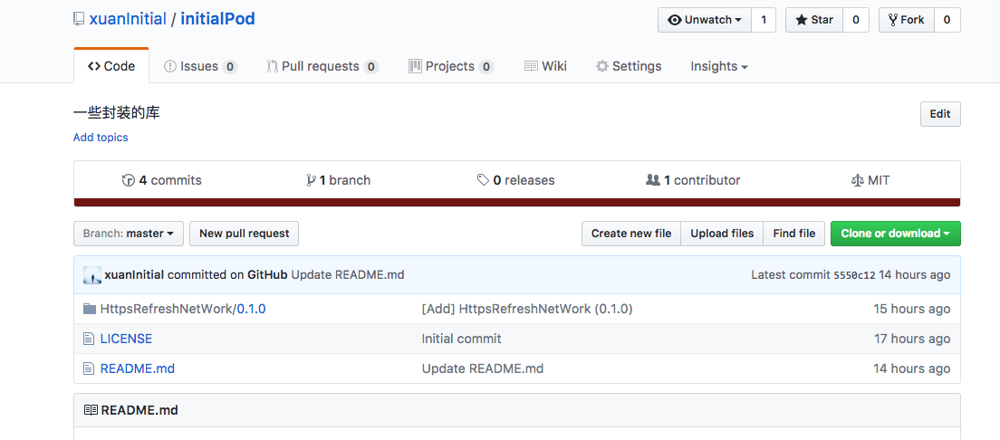Click the tag icon beside 0 releases

(x=484, y=180)
